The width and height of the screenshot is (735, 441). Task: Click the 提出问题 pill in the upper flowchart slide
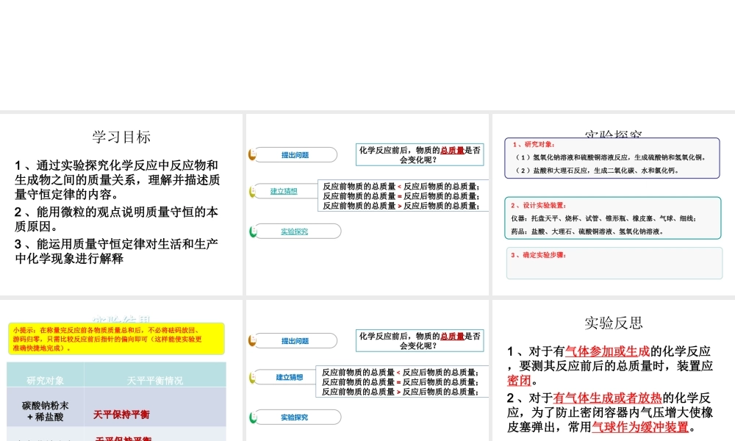click(x=295, y=154)
